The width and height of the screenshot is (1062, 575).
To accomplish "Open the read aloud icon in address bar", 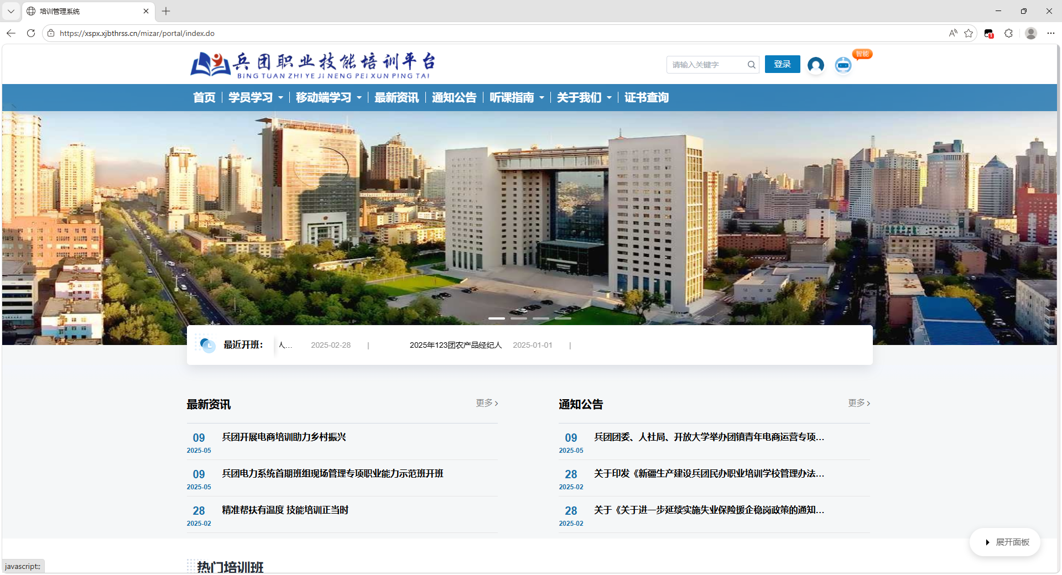I will coord(952,33).
